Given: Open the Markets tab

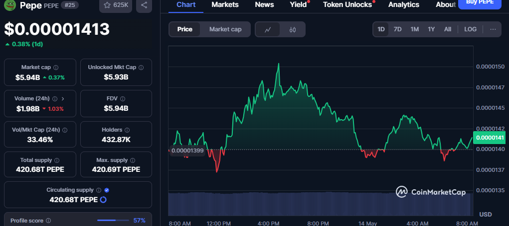Looking at the screenshot, I should coord(225,5).
